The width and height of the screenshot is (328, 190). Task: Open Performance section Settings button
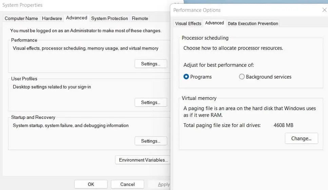click(x=151, y=64)
